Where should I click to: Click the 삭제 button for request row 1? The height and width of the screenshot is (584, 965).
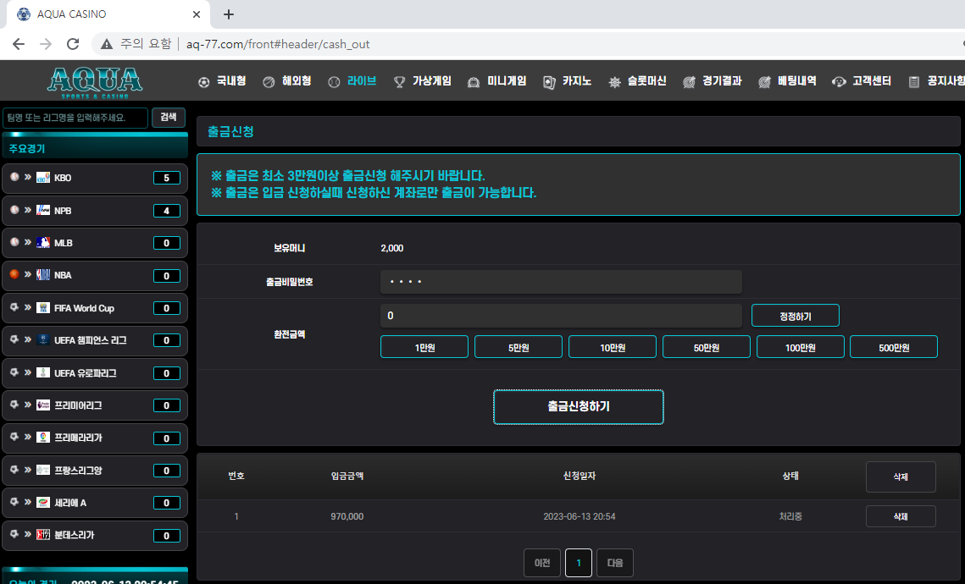coord(900,516)
